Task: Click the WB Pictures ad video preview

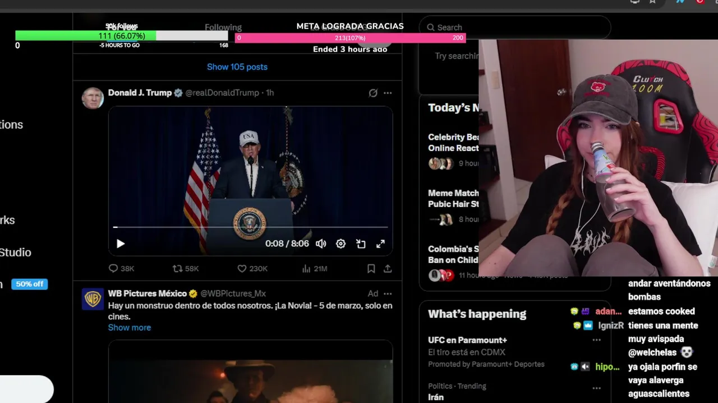Action: click(250, 372)
